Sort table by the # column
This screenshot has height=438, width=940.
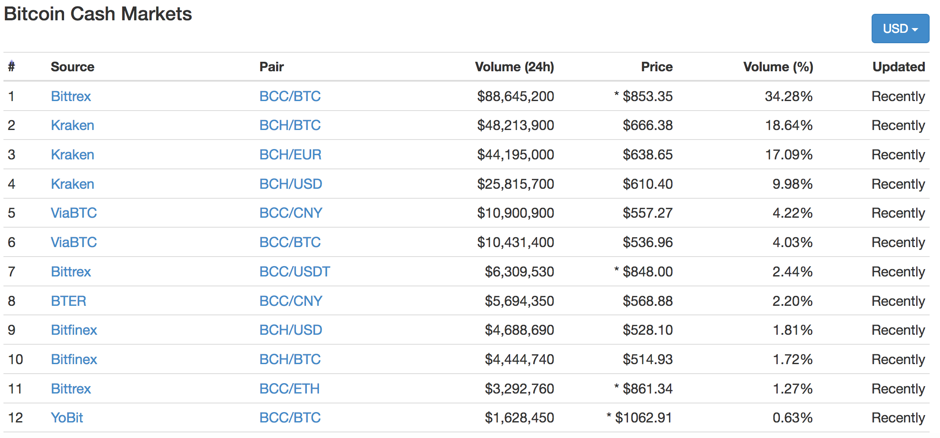tap(12, 67)
